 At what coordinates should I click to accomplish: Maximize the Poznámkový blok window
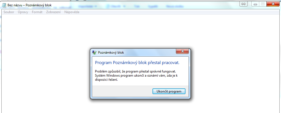(263, 4)
